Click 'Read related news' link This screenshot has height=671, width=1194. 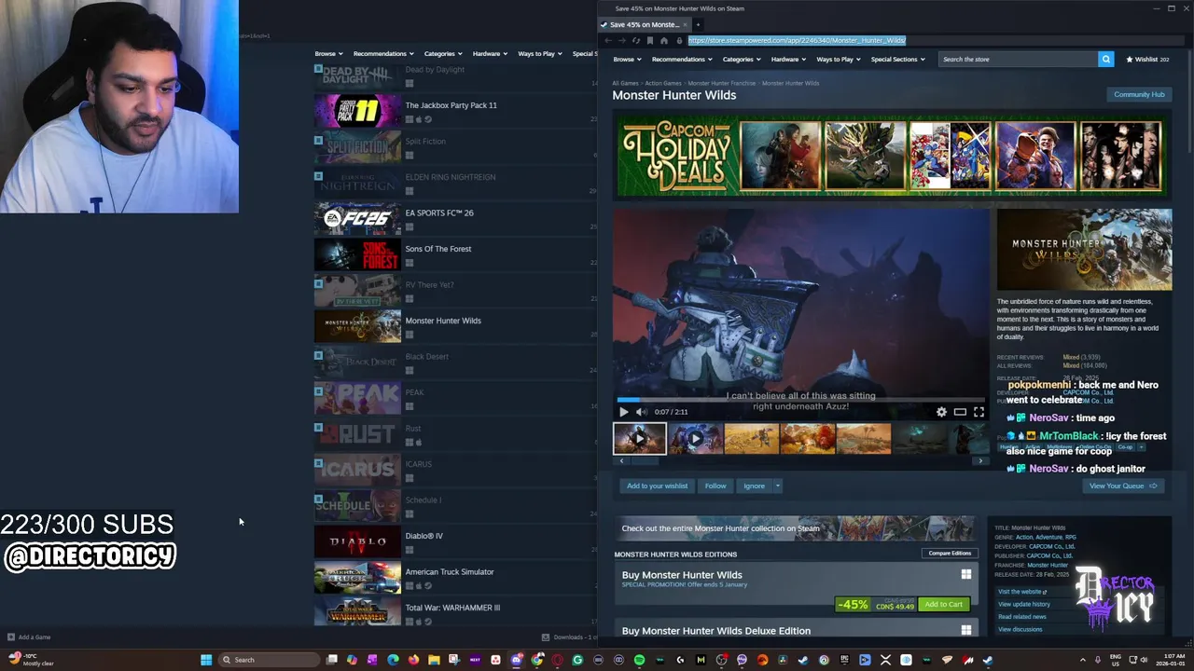point(1022,617)
